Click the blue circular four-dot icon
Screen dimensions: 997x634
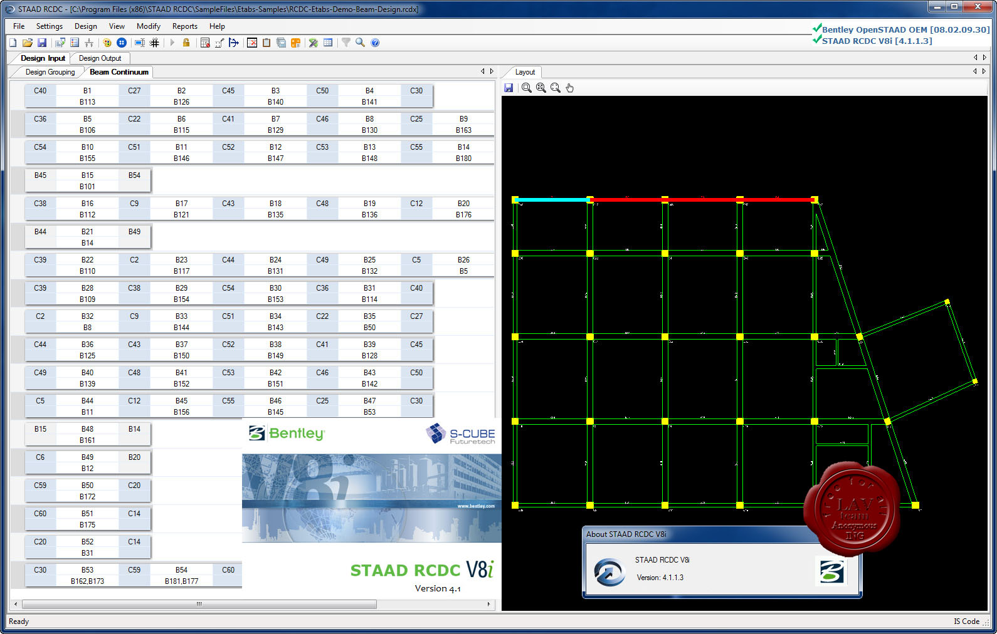click(x=122, y=43)
